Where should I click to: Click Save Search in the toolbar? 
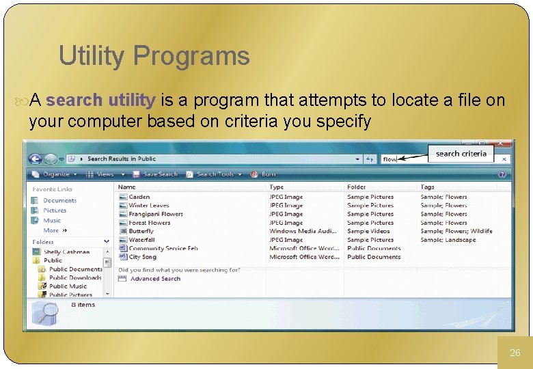pyautogui.click(x=155, y=174)
